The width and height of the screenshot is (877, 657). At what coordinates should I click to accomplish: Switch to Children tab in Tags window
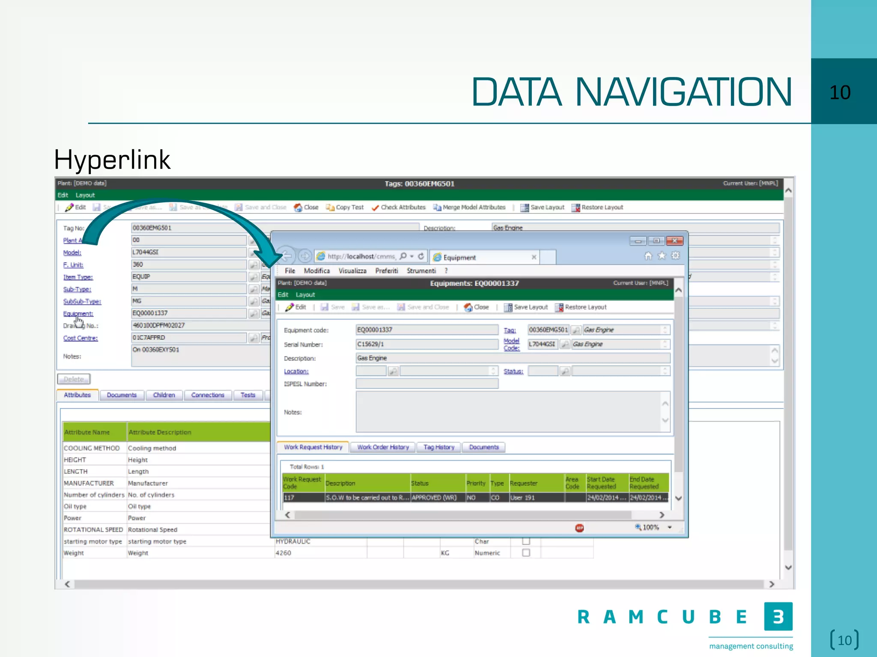[164, 395]
